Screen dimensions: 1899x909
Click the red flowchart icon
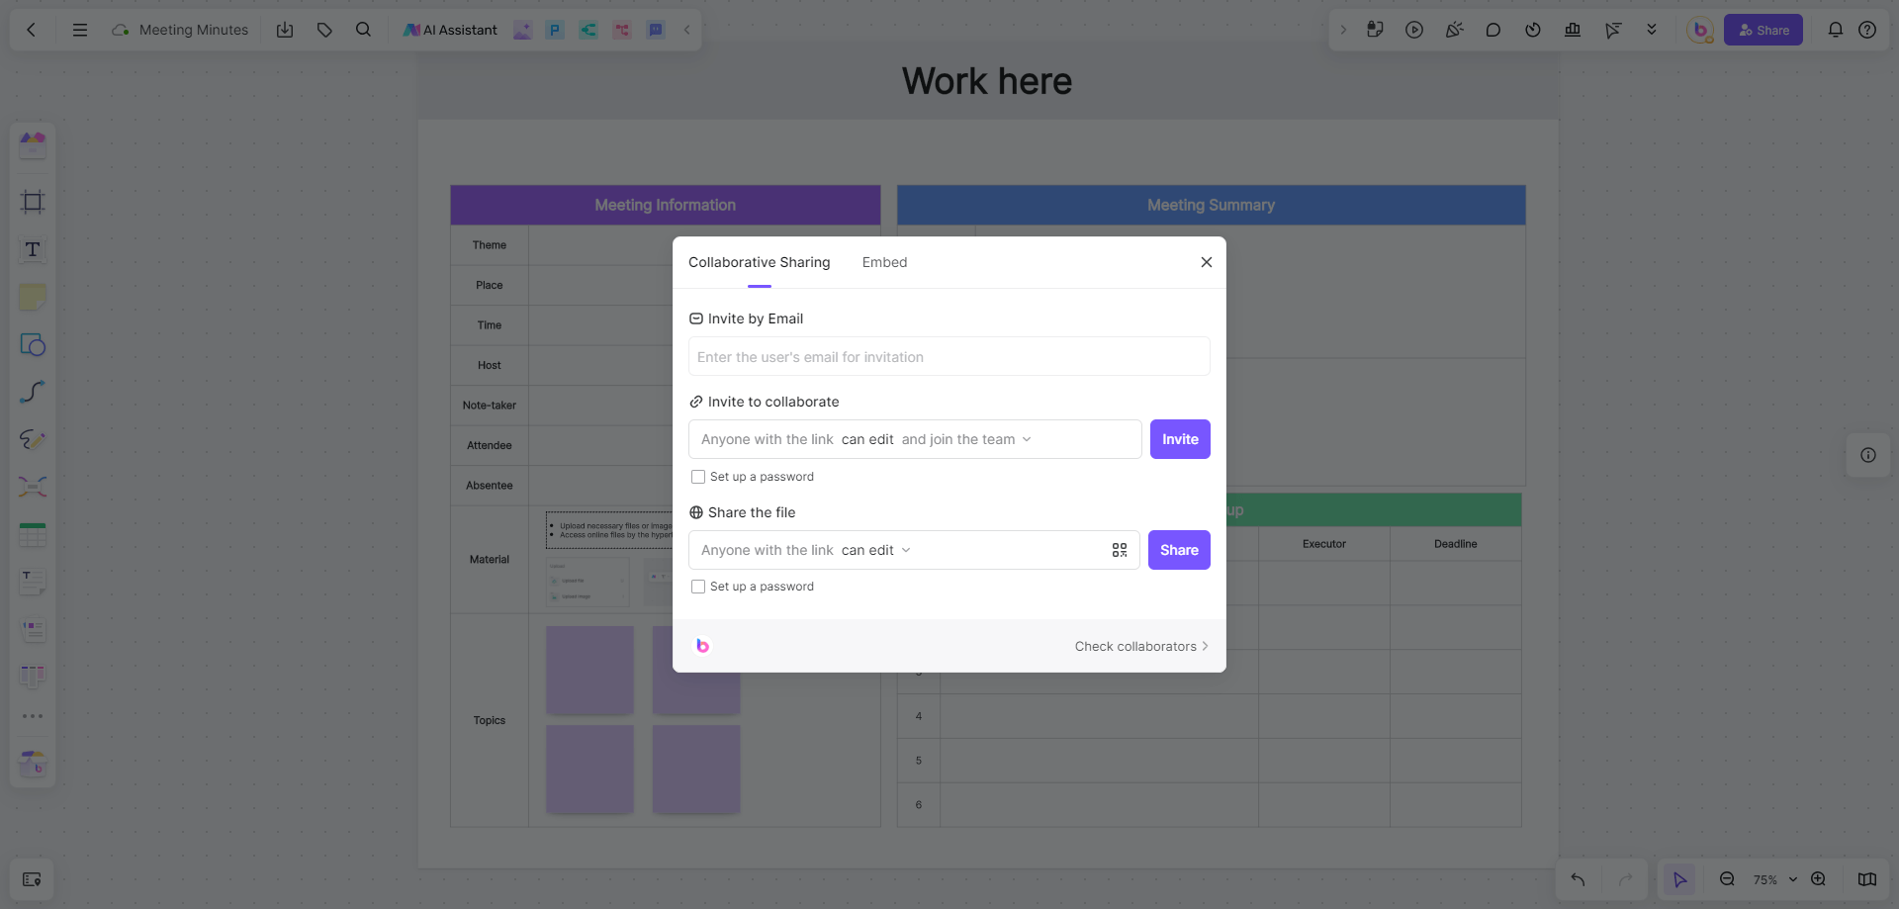click(621, 30)
